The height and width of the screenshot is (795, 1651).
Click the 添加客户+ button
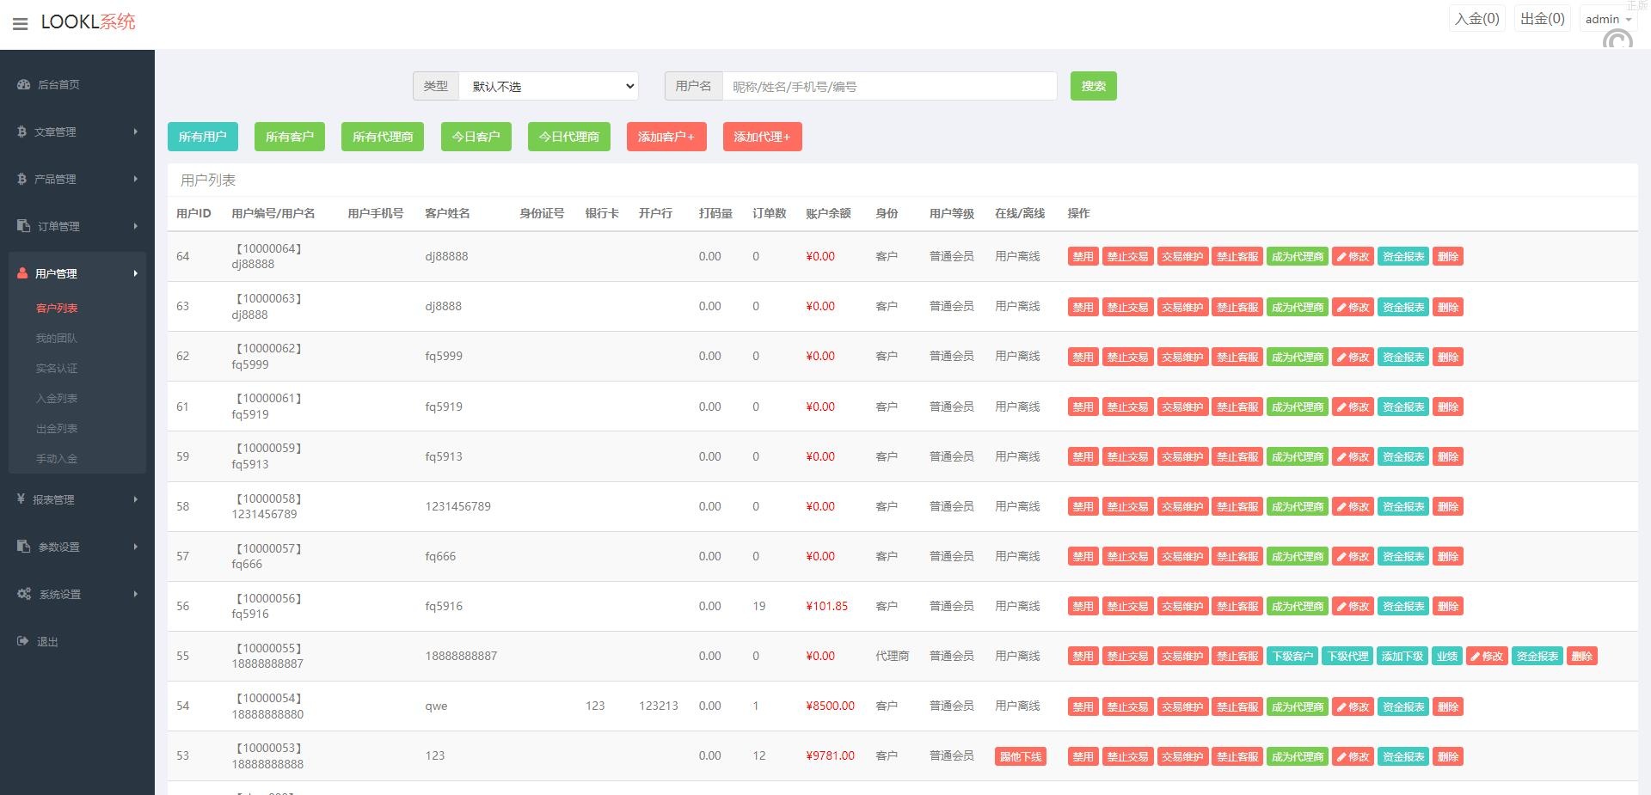click(666, 137)
